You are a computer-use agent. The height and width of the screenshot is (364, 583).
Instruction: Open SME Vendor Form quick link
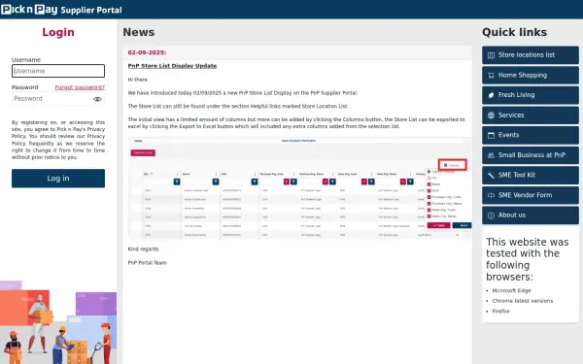(x=531, y=195)
